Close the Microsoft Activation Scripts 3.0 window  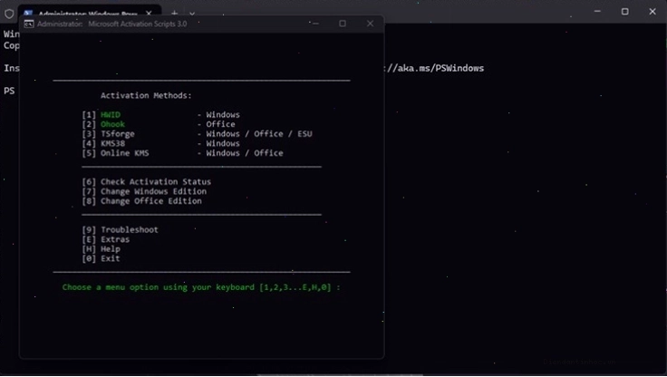(x=370, y=24)
